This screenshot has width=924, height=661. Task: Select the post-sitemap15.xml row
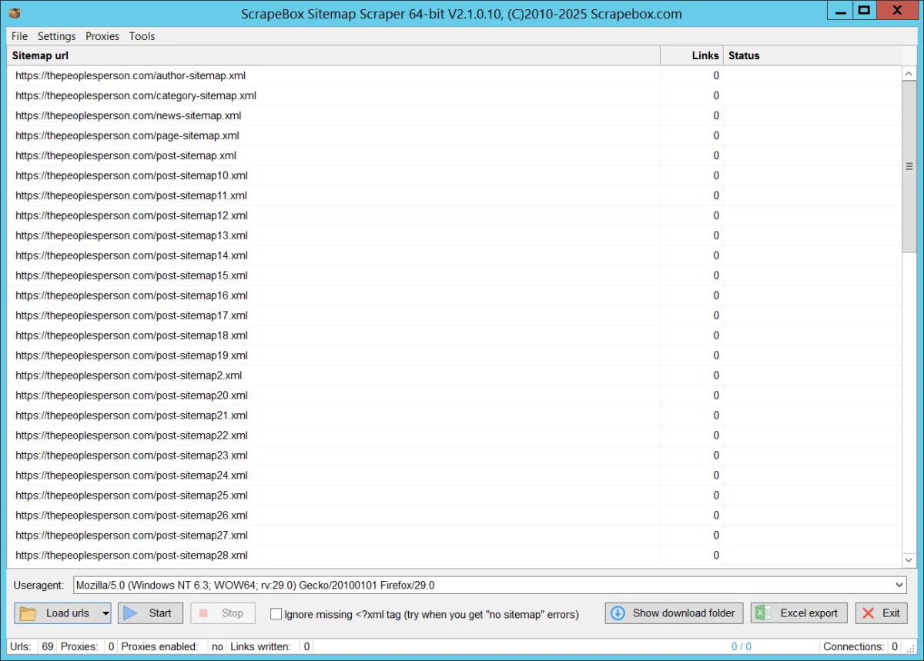pyautogui.click(x=454, y=275)
